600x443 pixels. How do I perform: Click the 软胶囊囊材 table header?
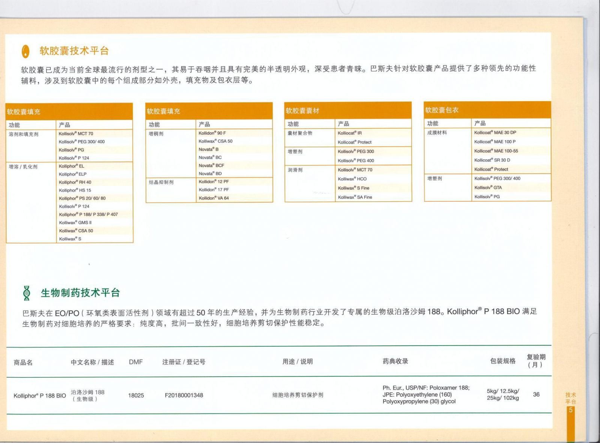(x=348, y=111)
